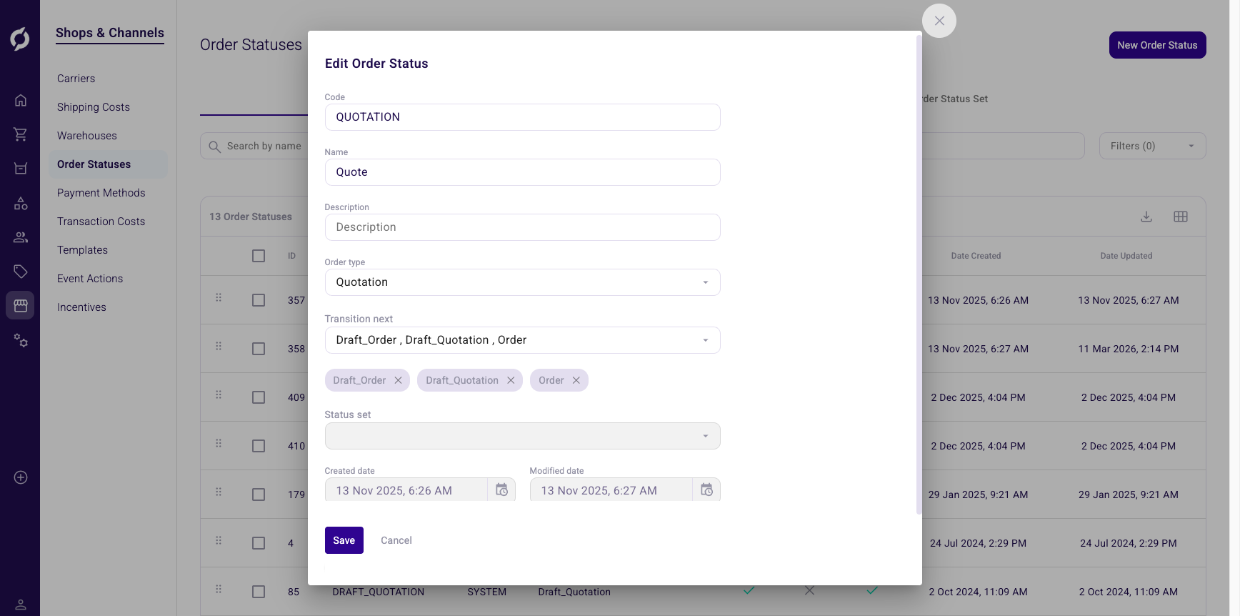Click the table columns layout icon
1240x616 pixels.
(x=1181, y=217)
